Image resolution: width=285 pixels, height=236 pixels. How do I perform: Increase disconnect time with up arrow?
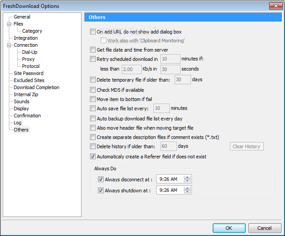coord(187,177)
